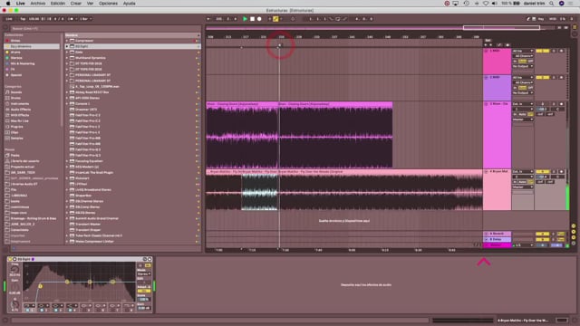Viewport: 580px width, 326px height.
Task: Toggle the metronome in the control bar
Action: (71, 19)
